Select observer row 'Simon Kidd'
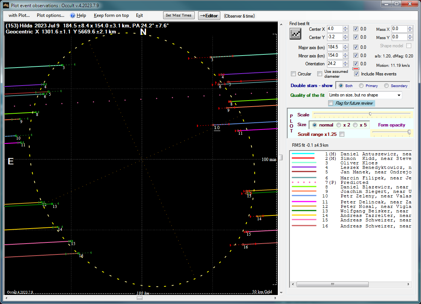The image size is (421, 304). coord(351,158)
